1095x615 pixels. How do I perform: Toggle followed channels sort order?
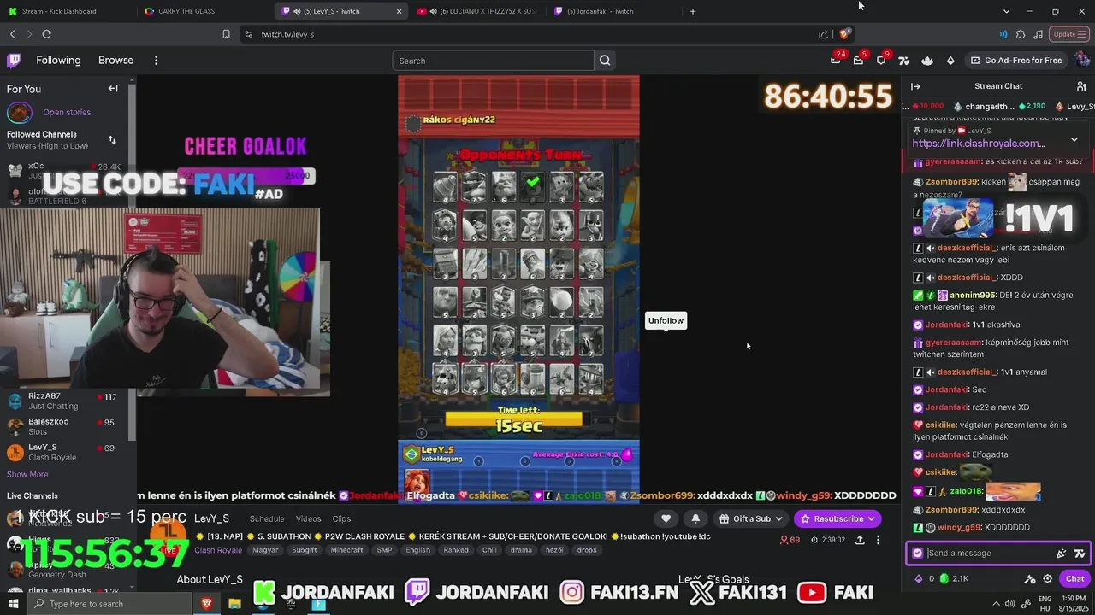tap(111, 140)
